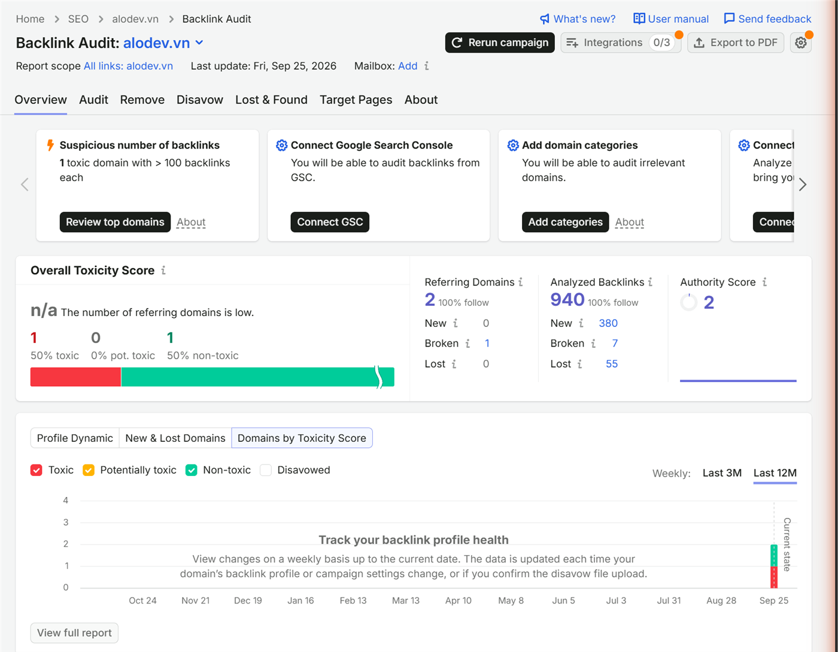This screenshot has width=838, height=652.
Task: Click info icon for Analyzed Backlinks Lost row
Action: coord(579,364)
